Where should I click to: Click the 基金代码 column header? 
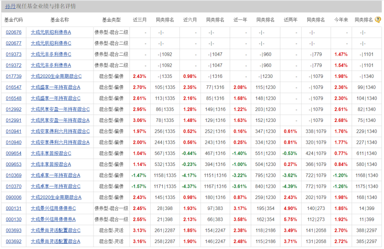(x=13, y=20)
